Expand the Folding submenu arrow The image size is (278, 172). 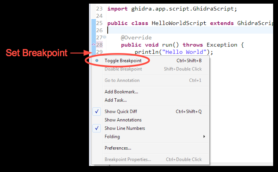click(204, 137)
